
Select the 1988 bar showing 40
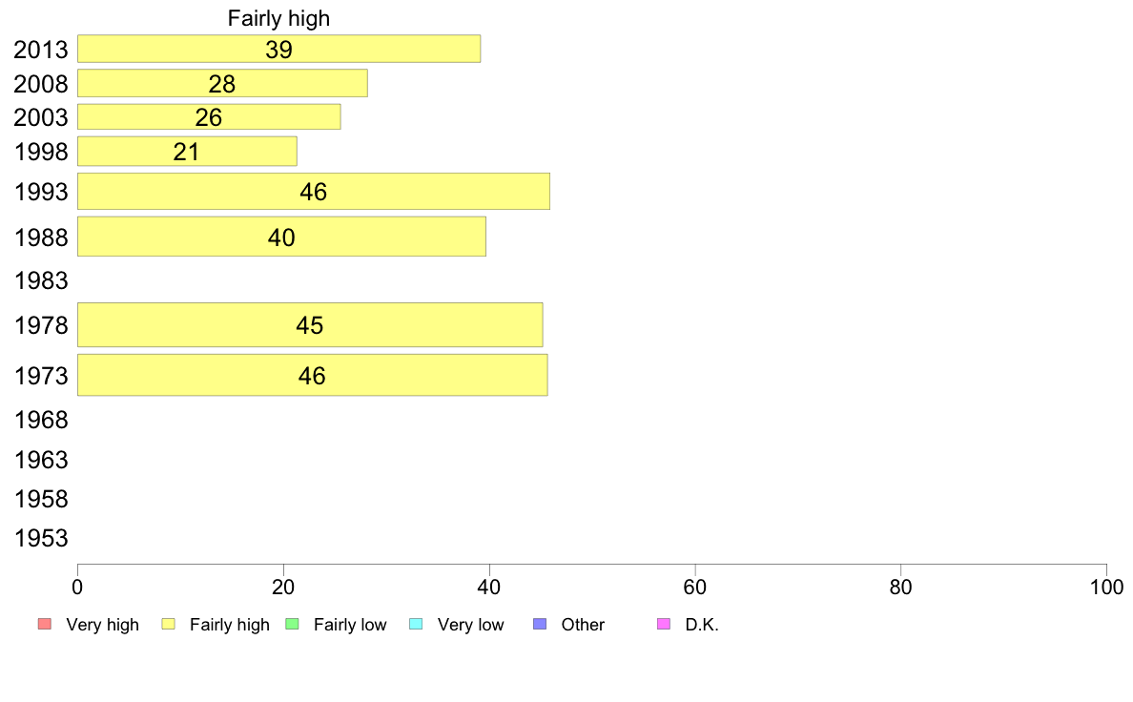pos(281,237)
